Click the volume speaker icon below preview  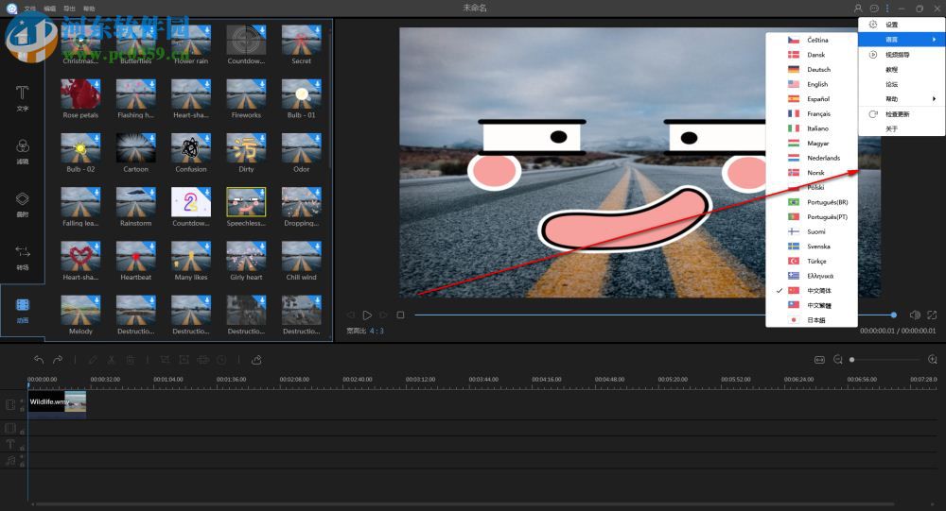pyautogui.click(x=915, y=315)
